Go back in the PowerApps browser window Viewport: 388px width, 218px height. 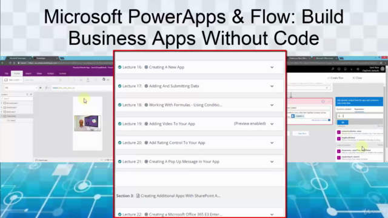click(x=2, y=63)
